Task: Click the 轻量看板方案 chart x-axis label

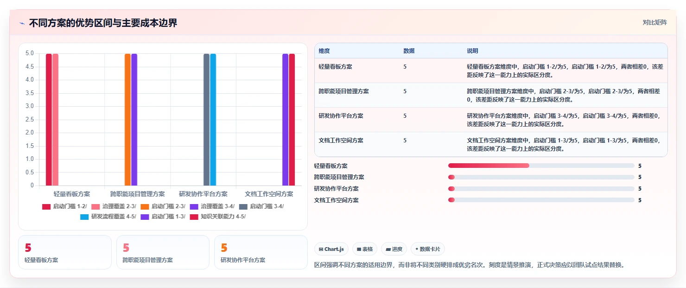Action: [x=72, y=194]
